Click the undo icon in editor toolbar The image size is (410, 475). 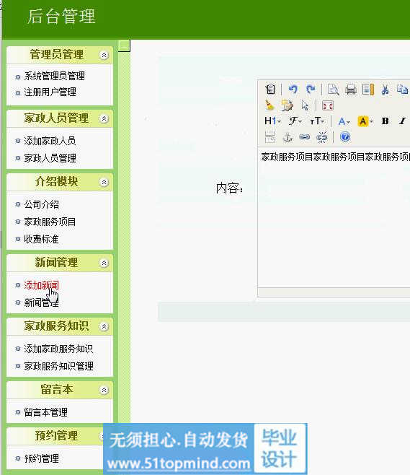(293, 89)
